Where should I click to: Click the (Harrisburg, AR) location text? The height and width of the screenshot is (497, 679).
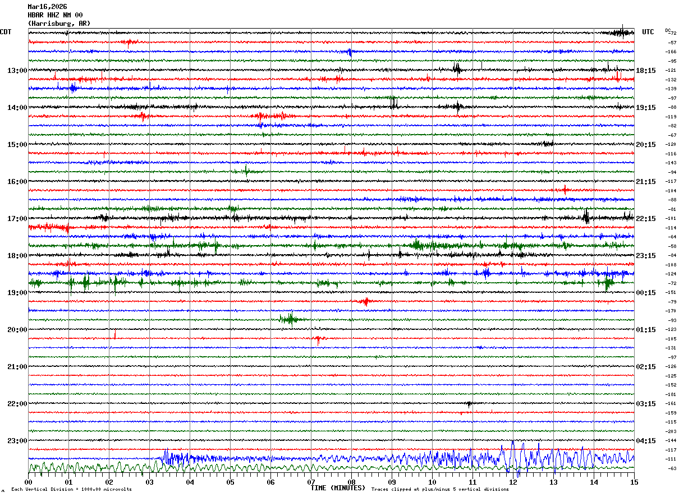point(59,24)
